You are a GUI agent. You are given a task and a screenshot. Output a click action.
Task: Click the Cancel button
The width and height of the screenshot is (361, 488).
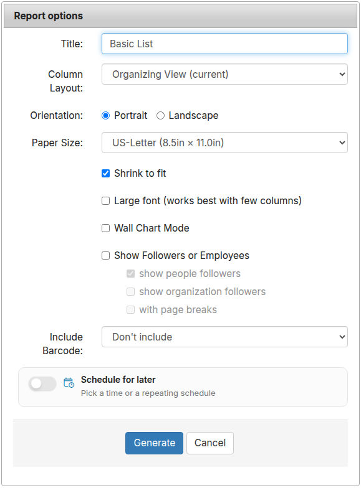210,443
